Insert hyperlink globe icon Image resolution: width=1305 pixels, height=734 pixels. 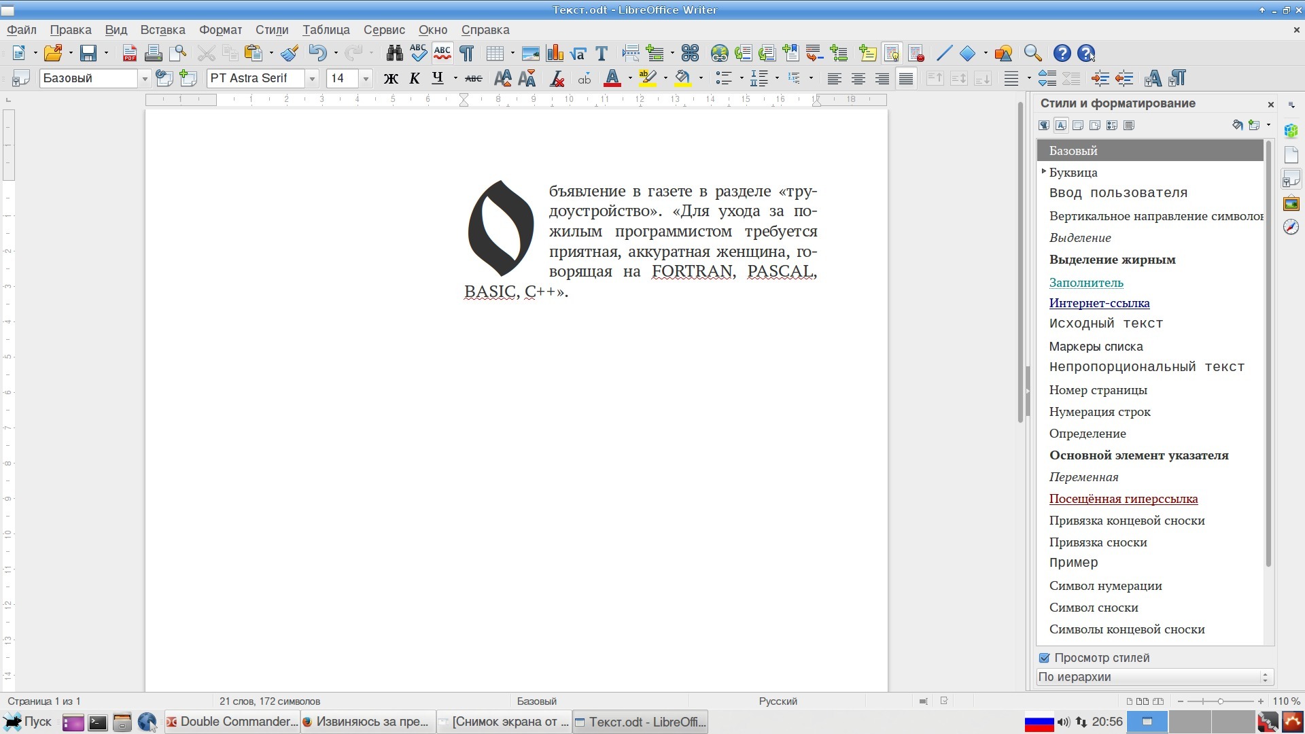pyautogui.click(x=719, y=53)
